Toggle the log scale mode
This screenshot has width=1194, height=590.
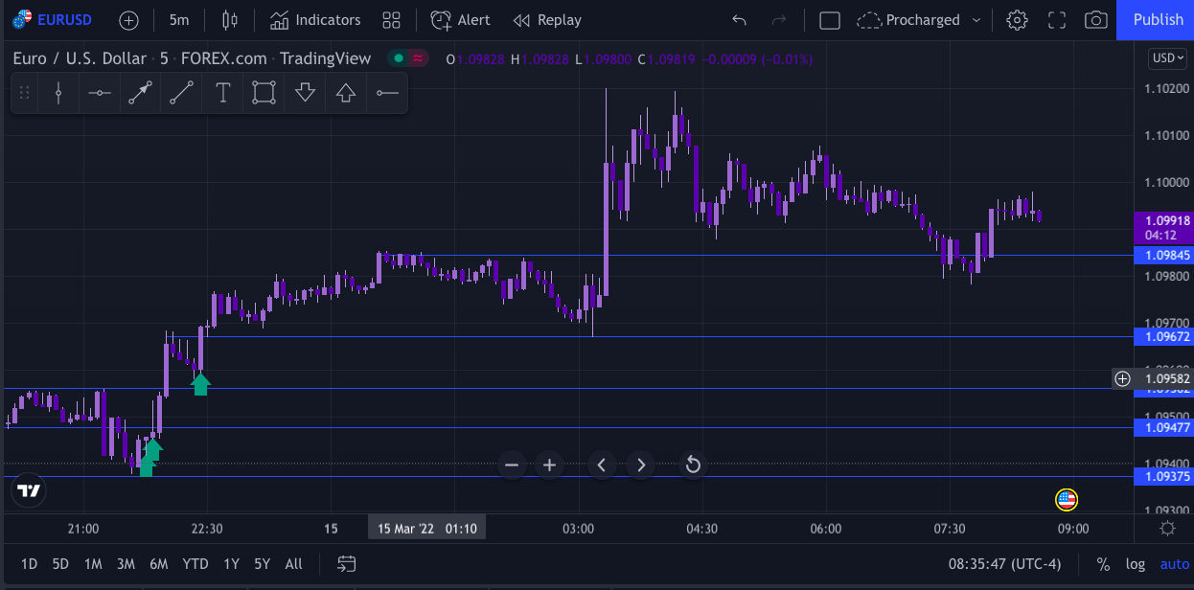pos(1135,564)
